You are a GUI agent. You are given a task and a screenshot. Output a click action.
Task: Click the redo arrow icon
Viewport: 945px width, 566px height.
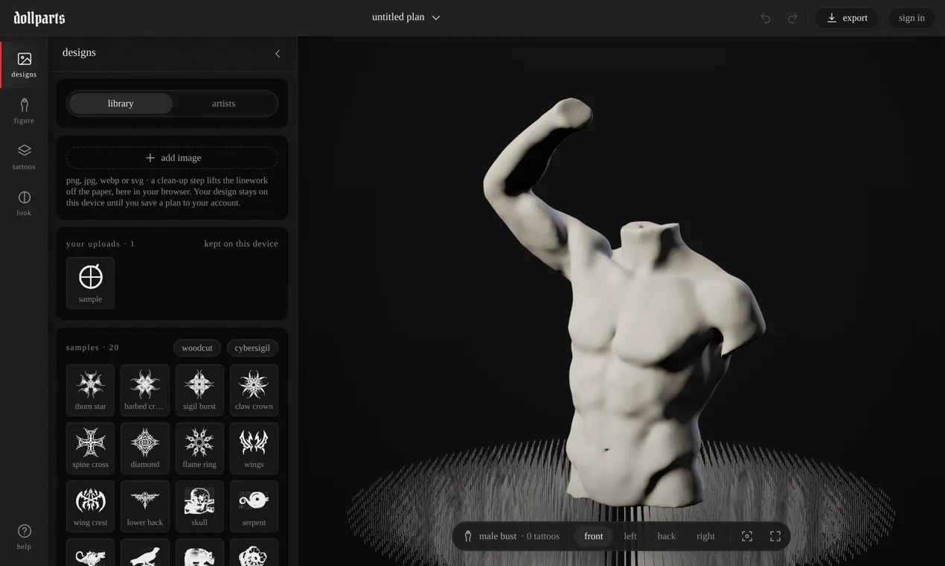792,18
